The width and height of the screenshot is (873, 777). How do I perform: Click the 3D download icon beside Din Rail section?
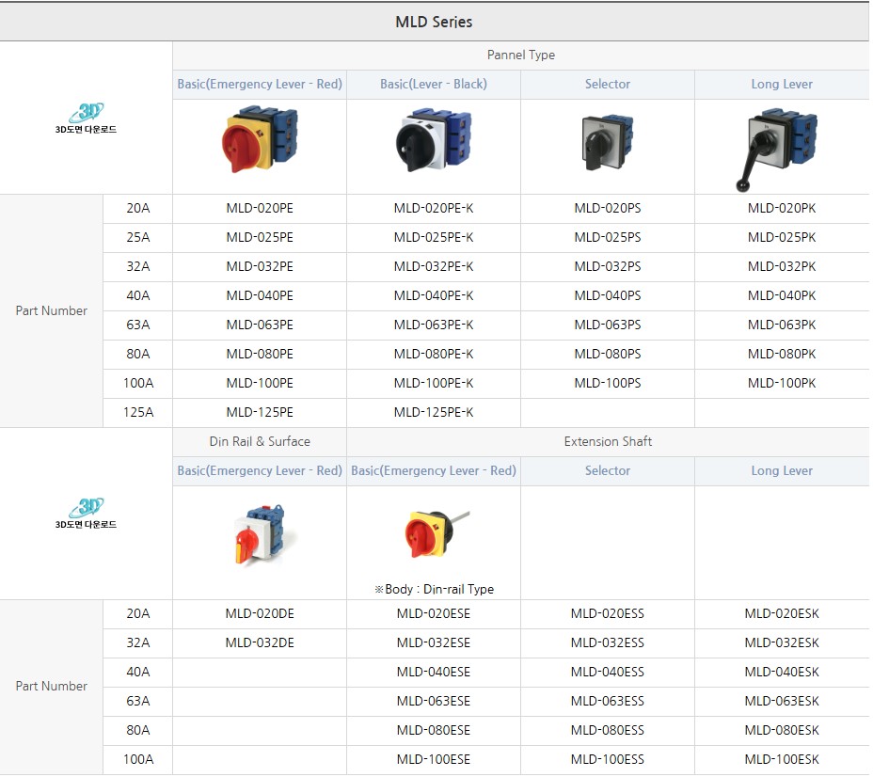coord(86,514)
